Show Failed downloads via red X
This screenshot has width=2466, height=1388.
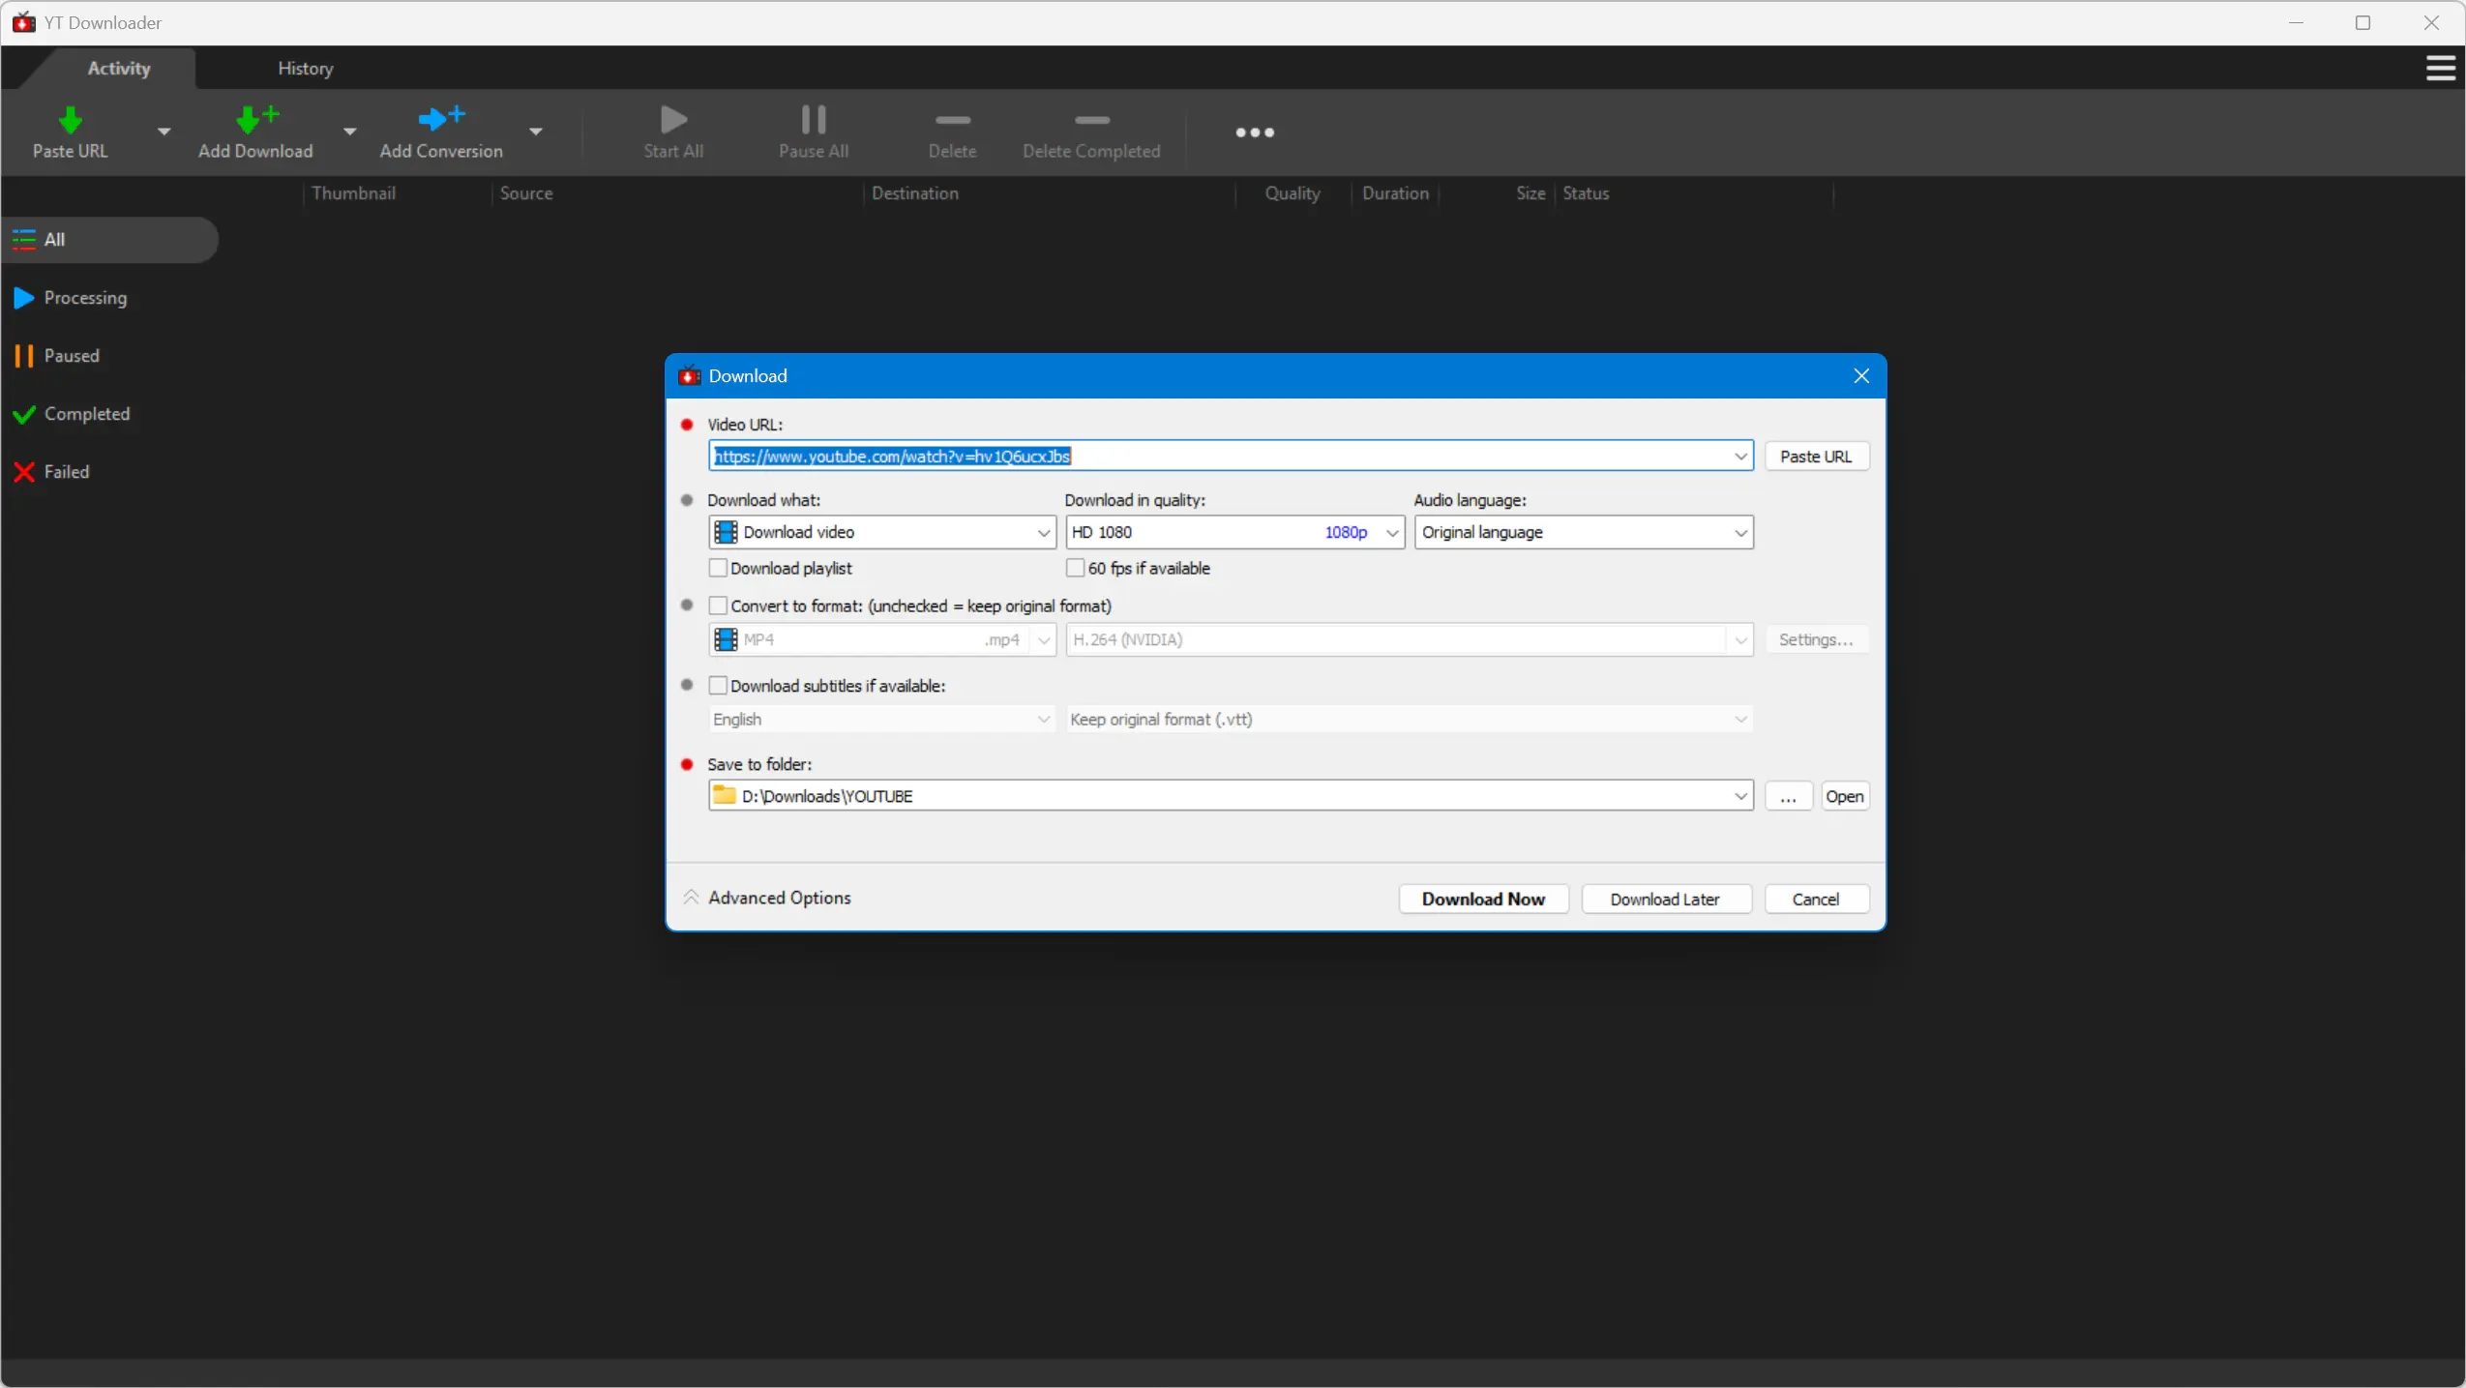24,472
